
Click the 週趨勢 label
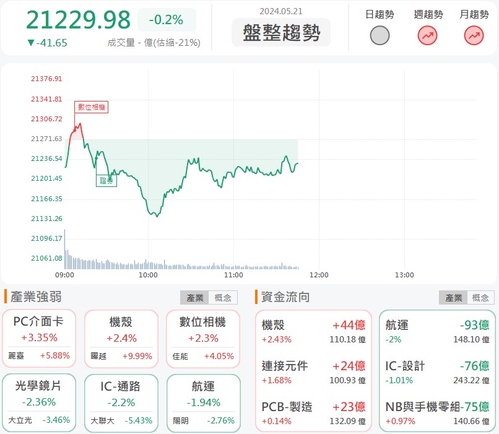click(x=428, y=14)
